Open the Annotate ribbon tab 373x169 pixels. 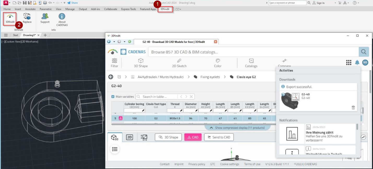pos(30,9)
